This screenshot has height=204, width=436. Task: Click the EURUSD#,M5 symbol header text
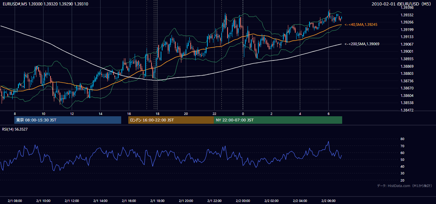tap(45, 4)
